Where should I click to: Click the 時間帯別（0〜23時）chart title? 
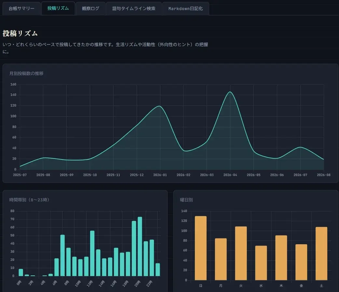[x=29, y=200]
